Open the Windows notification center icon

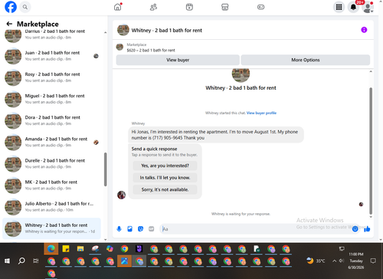[373, 261]
